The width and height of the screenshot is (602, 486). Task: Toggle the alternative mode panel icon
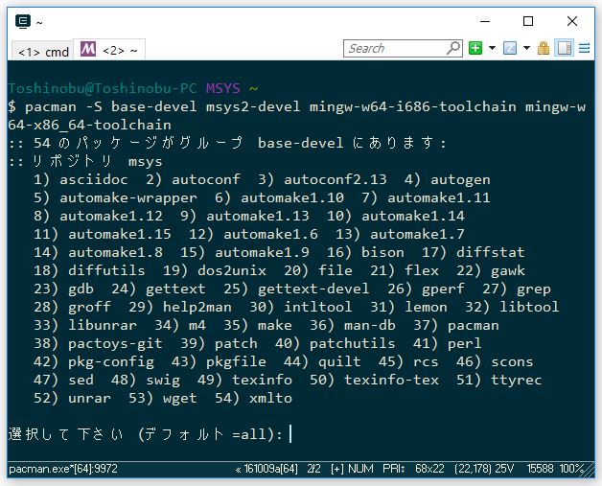564,48
